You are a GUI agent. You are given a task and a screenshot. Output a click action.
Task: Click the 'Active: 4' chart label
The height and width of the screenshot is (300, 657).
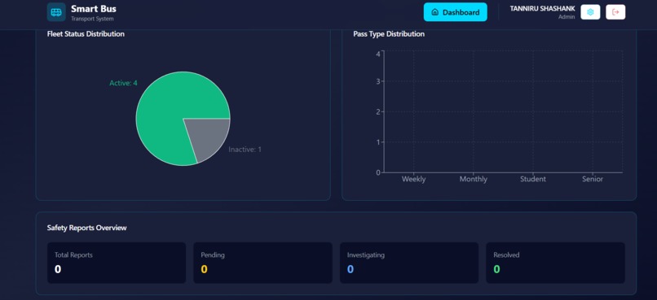(x=123, y=83)
